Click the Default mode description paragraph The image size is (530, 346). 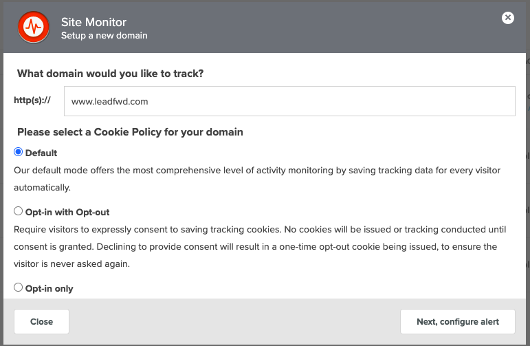tap(257, 179)
